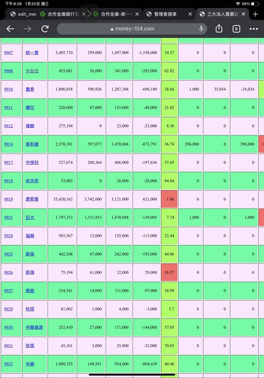This screenshot has height=378, width=264.
Task: Open stock code link 9921
Action: click(9, 217)
